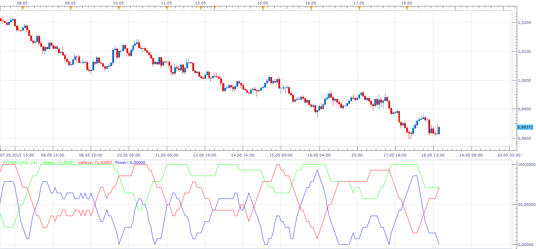Click the 18.05 13:00 time axis label
This screenshot has width=536, height=249.
pos(433,155)
